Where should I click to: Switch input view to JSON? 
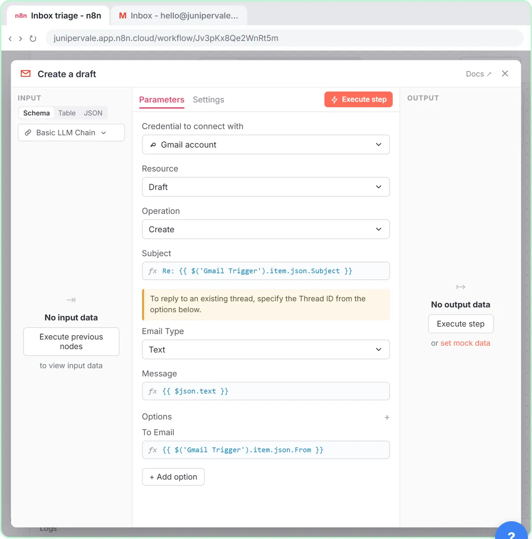point(93,113)
